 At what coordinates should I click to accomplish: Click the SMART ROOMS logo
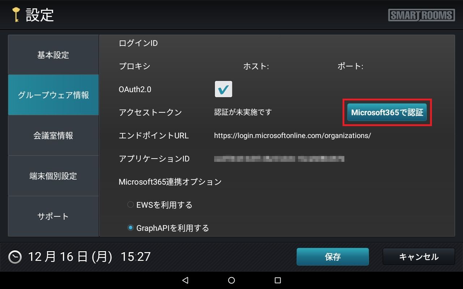click(421, 15)
